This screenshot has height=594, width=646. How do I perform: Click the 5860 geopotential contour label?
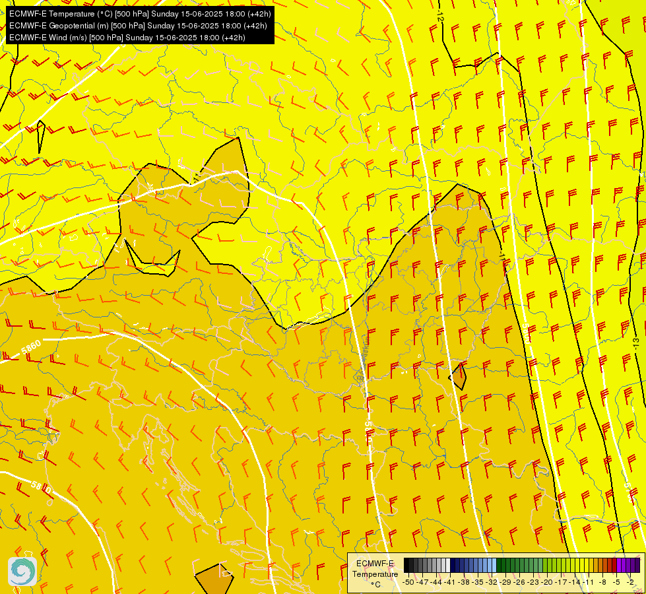pos(31,347)
